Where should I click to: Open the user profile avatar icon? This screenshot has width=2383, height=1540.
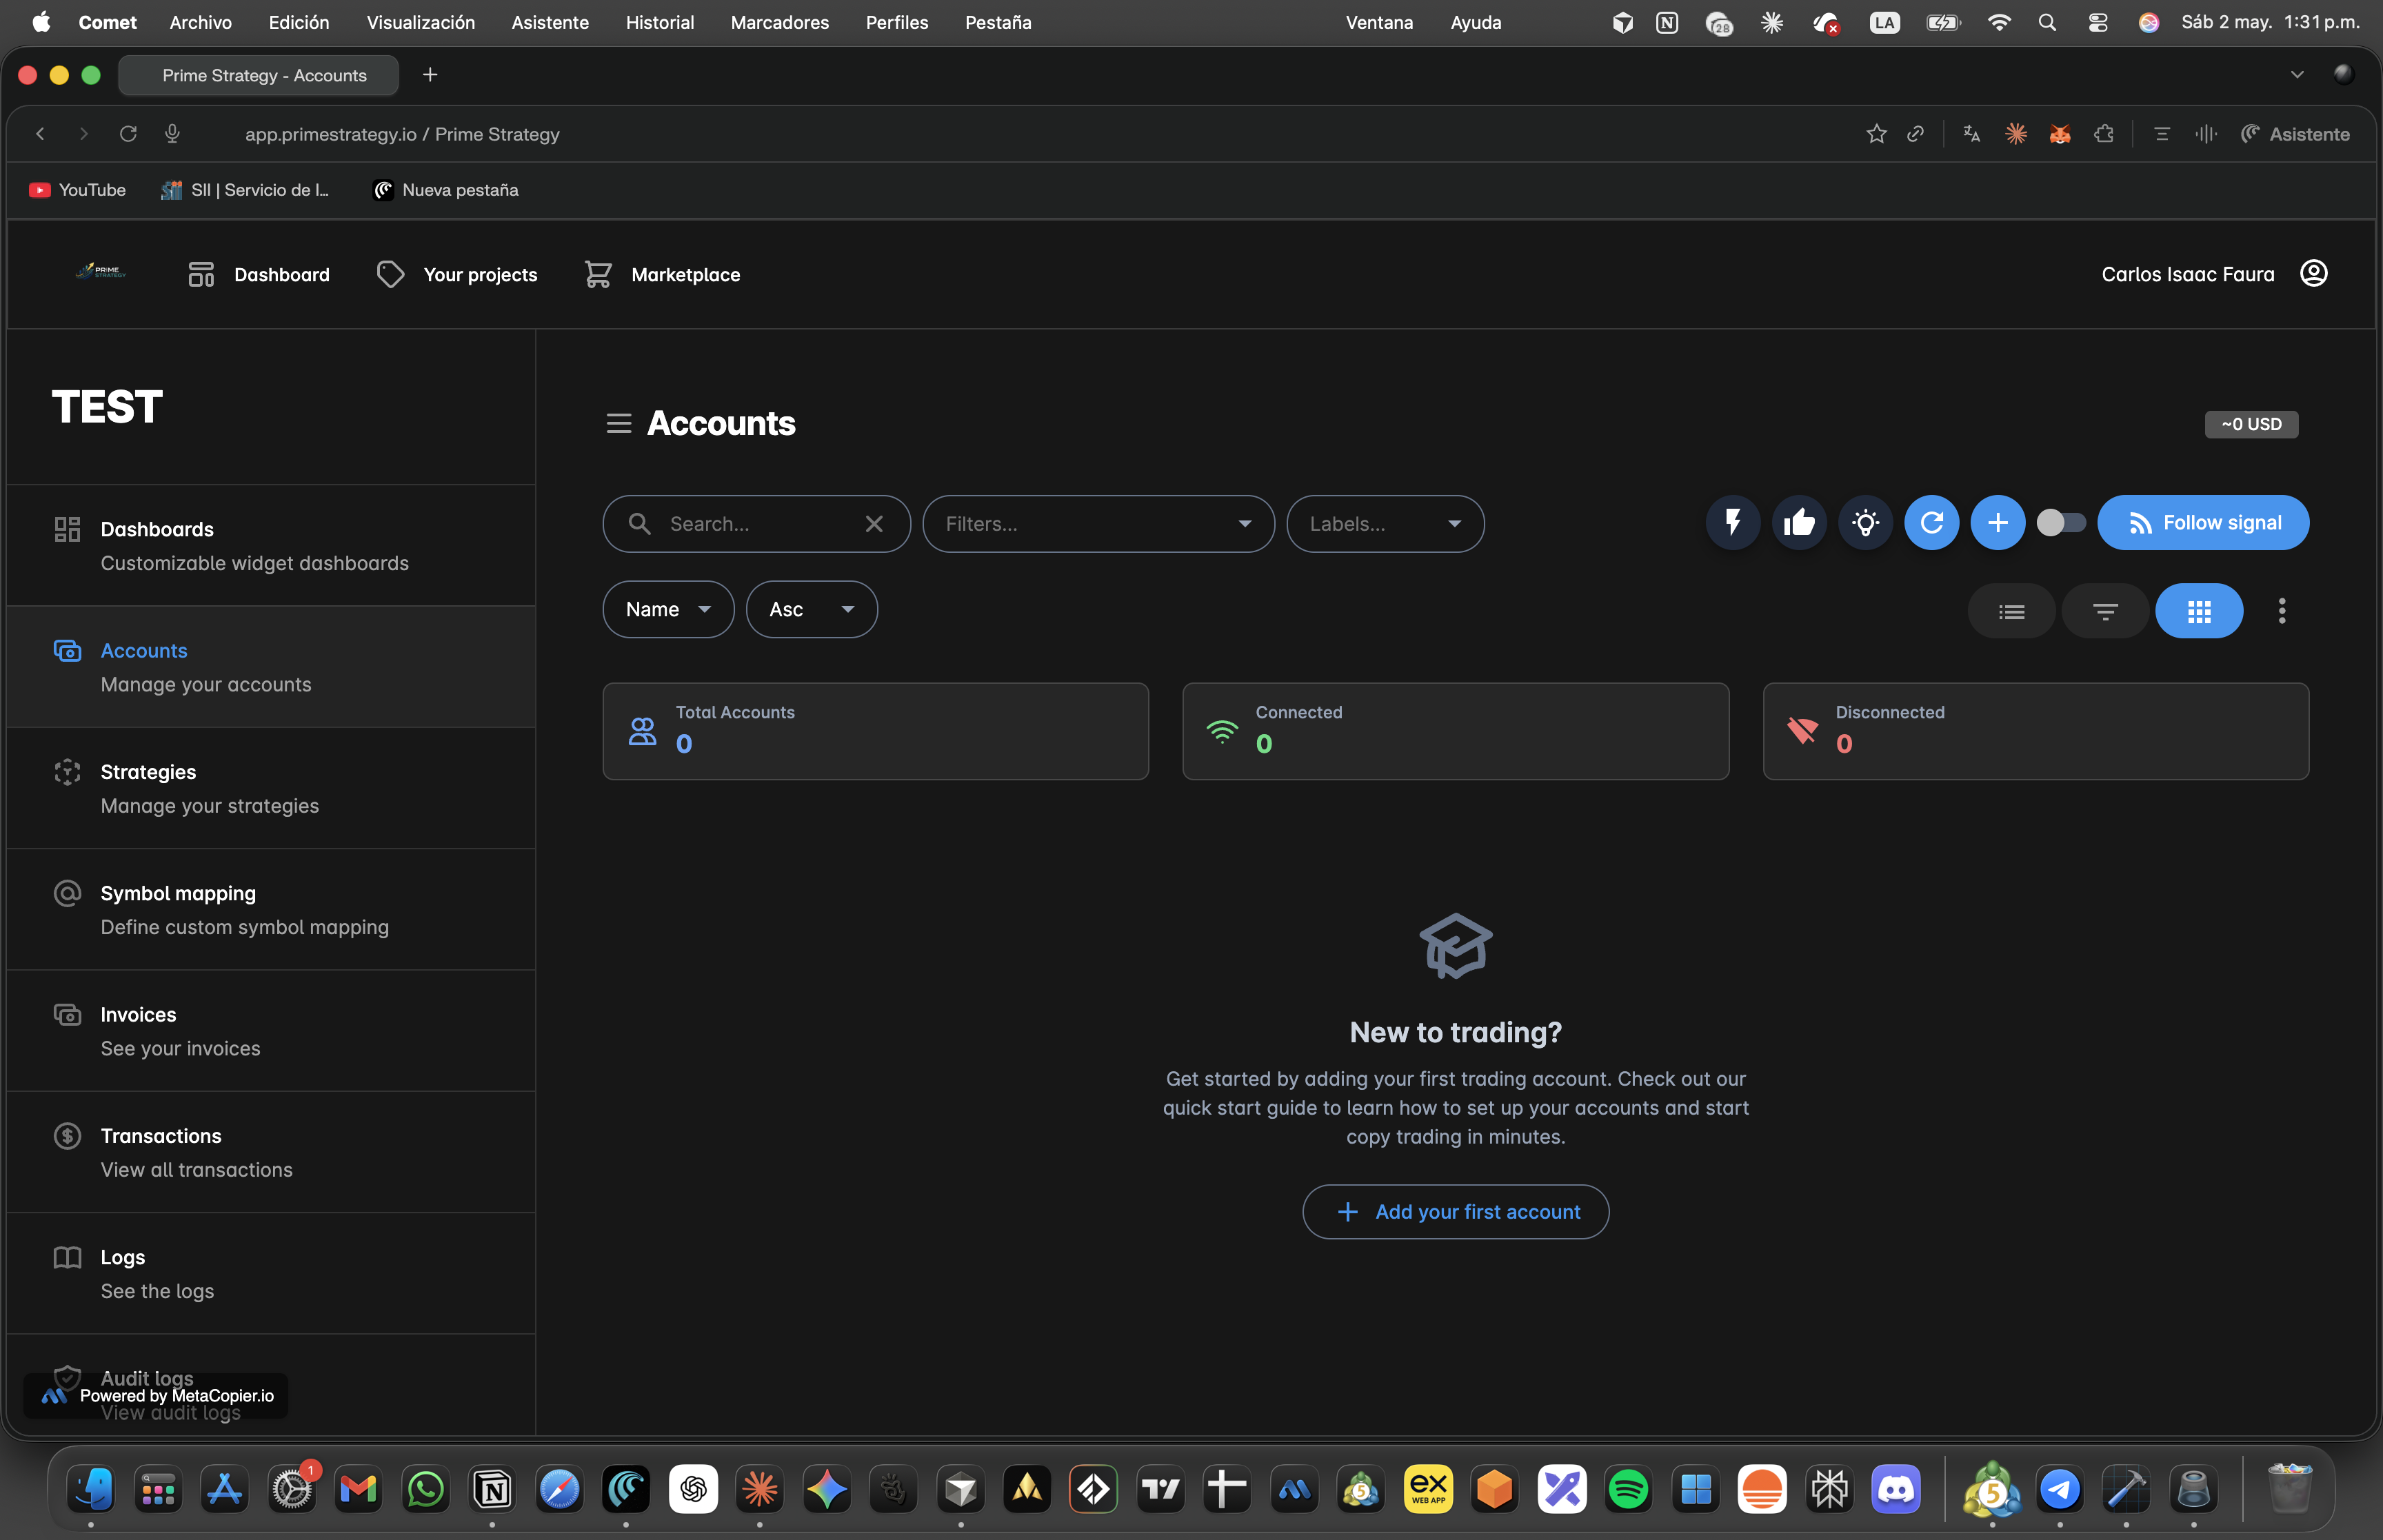point(2314,274)
